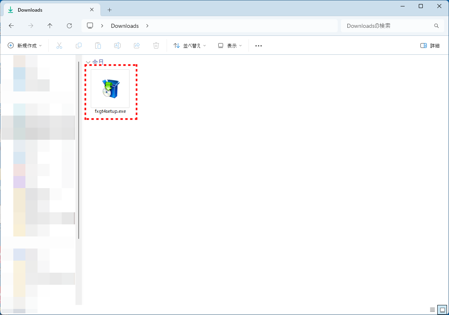Switch to details list view mode

click(432, 310)
